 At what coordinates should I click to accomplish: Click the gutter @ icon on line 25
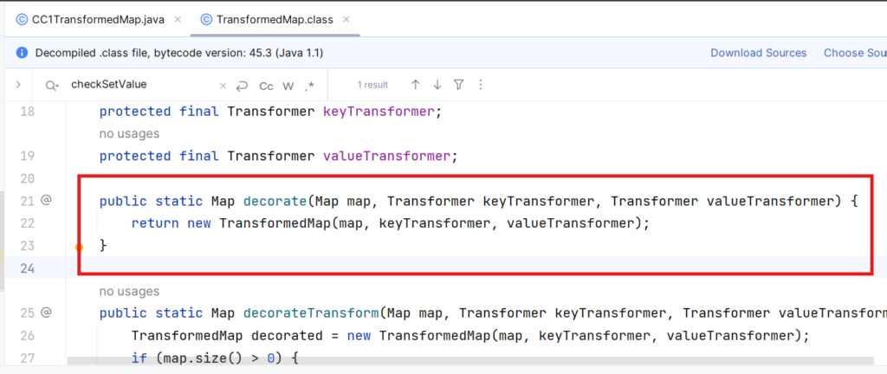(47, 313)
